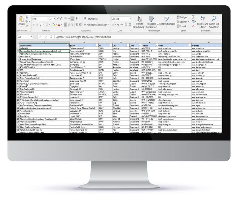
Task: Apply thousands separator 000 icon
Action: (x=122, y=25)
